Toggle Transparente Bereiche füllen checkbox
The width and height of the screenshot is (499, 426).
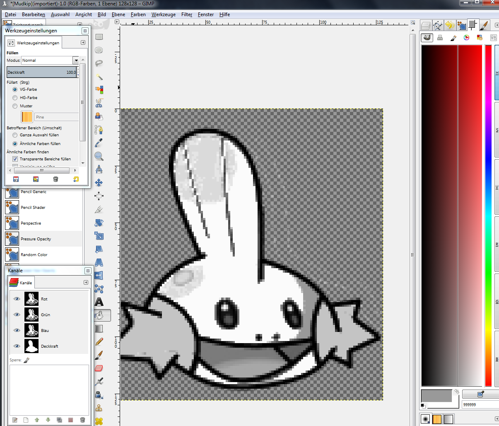point(15,159)
